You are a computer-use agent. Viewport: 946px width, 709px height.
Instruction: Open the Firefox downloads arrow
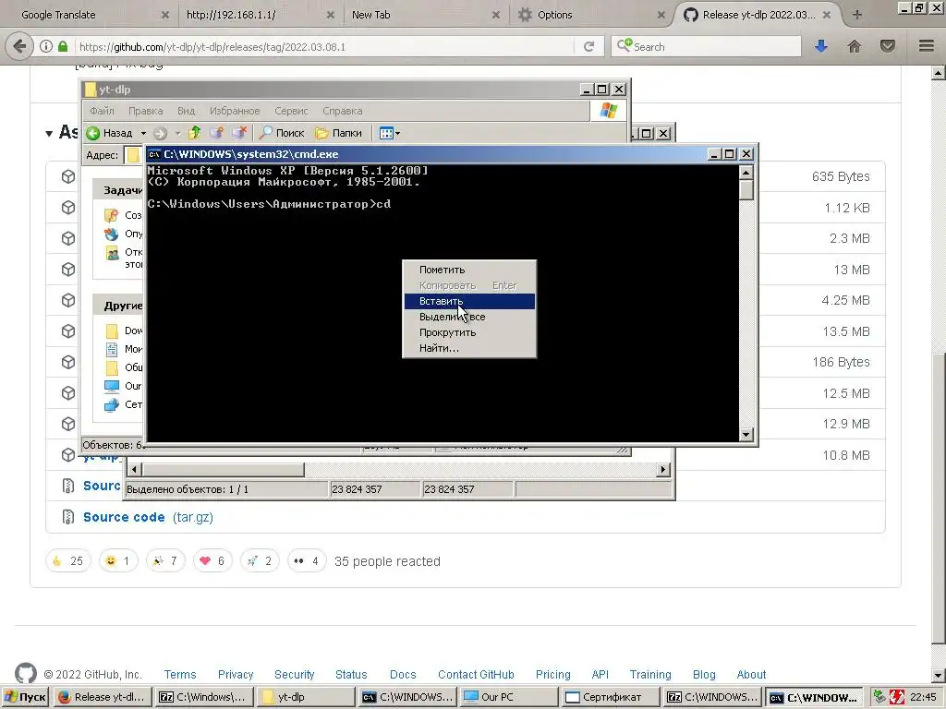point(821,46)
